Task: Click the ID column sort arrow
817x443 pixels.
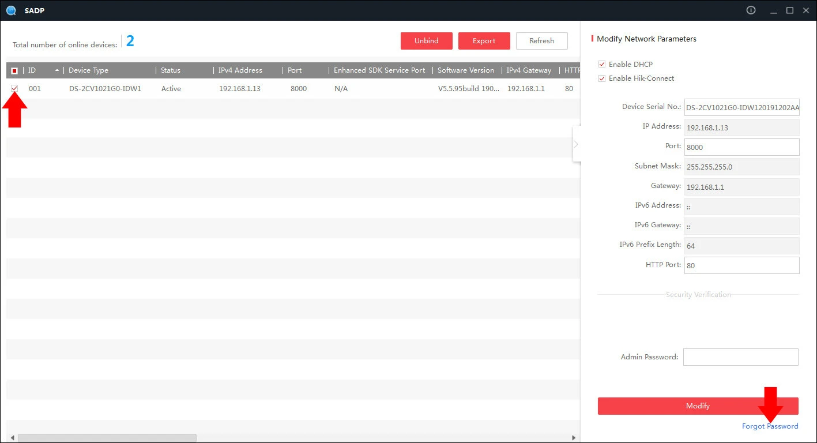Action: 57,70
